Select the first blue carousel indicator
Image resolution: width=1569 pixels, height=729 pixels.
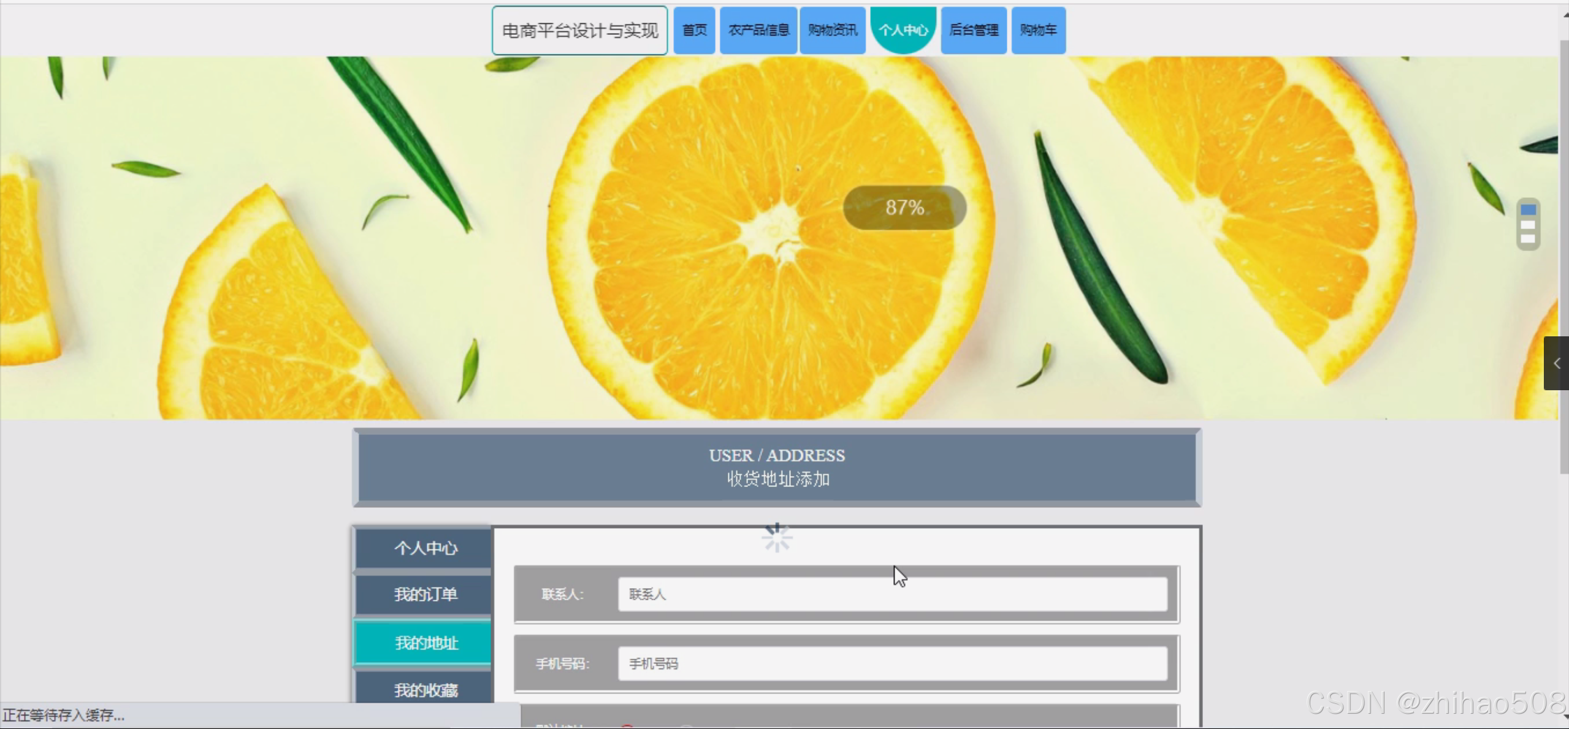click(x=1528, y=210)
